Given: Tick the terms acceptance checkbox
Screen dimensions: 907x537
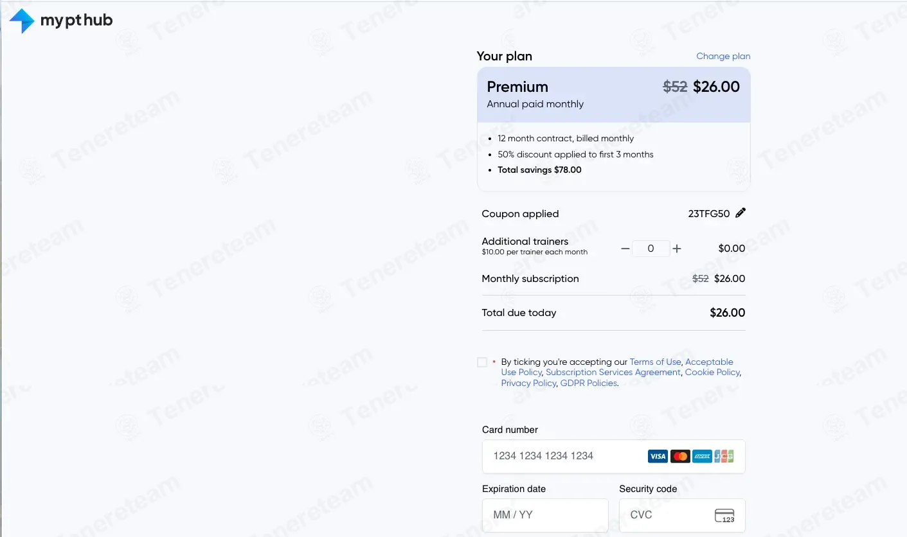Looking at the screenshot, I should tap(482, 362).
